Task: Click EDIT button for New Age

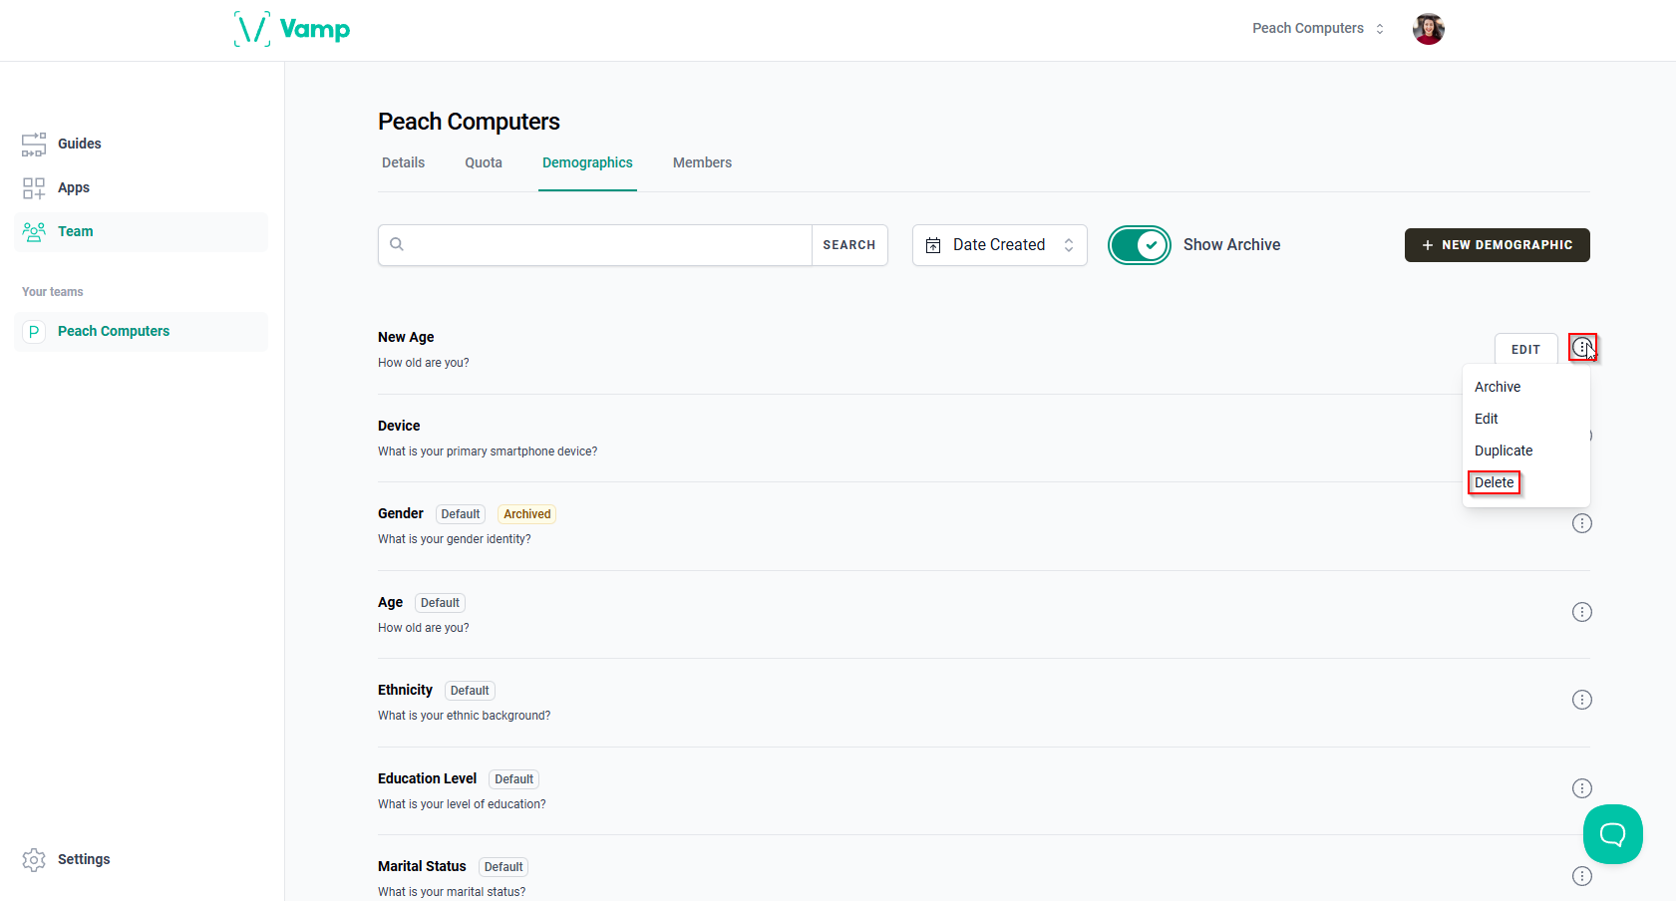Action: (x=1525, y=349)
